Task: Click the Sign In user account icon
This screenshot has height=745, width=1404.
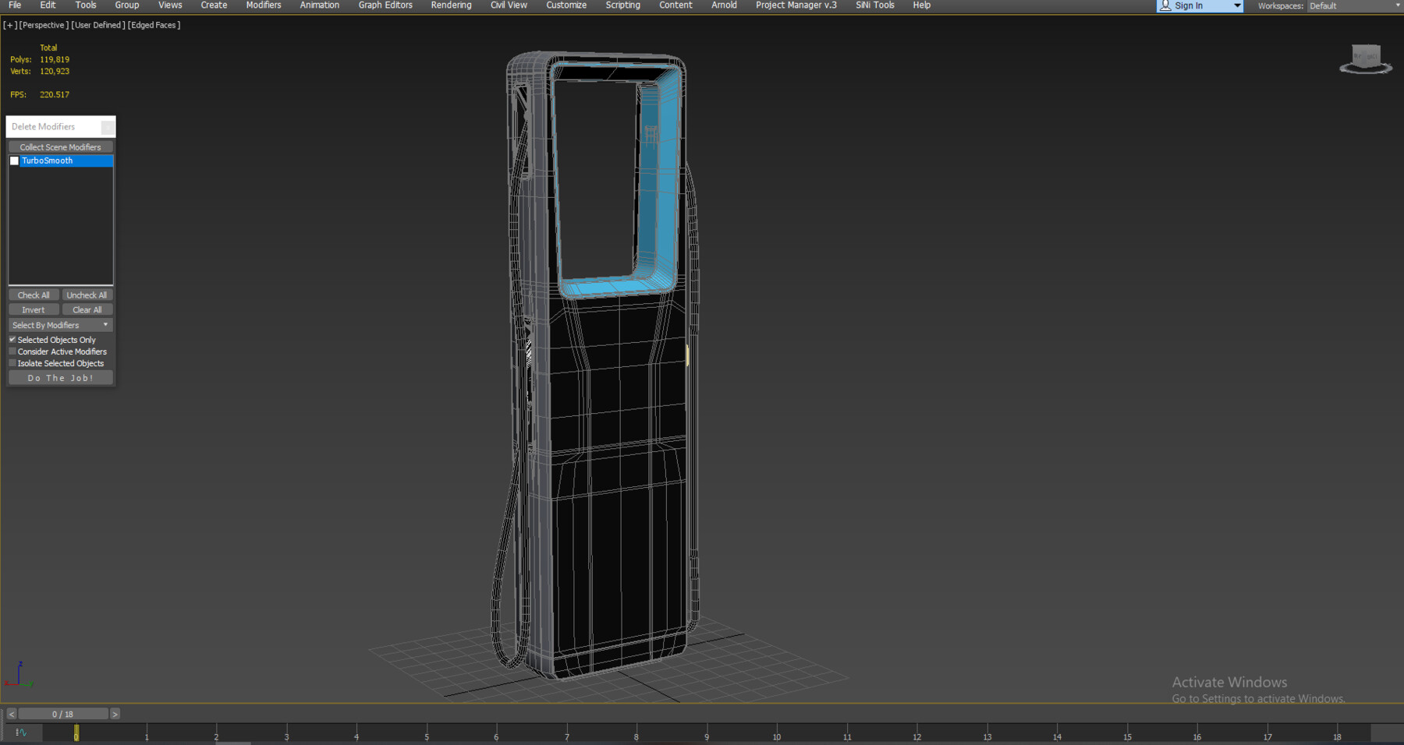Action: 1164,5
